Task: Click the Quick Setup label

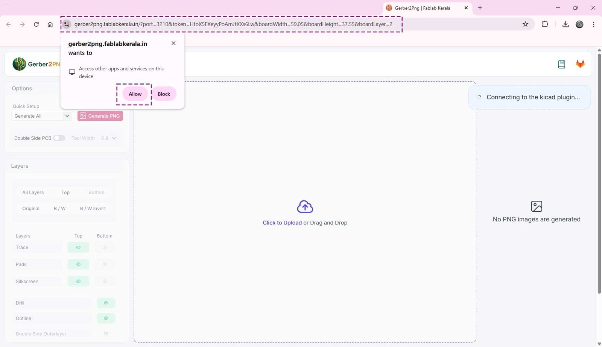Action: click(x=26, y=106)
